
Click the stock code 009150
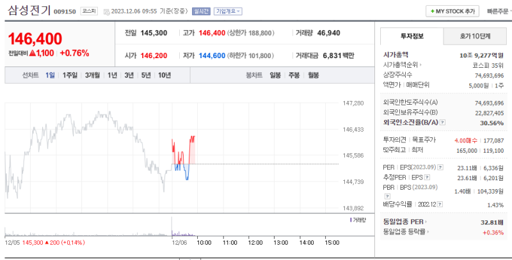[65, 11]
